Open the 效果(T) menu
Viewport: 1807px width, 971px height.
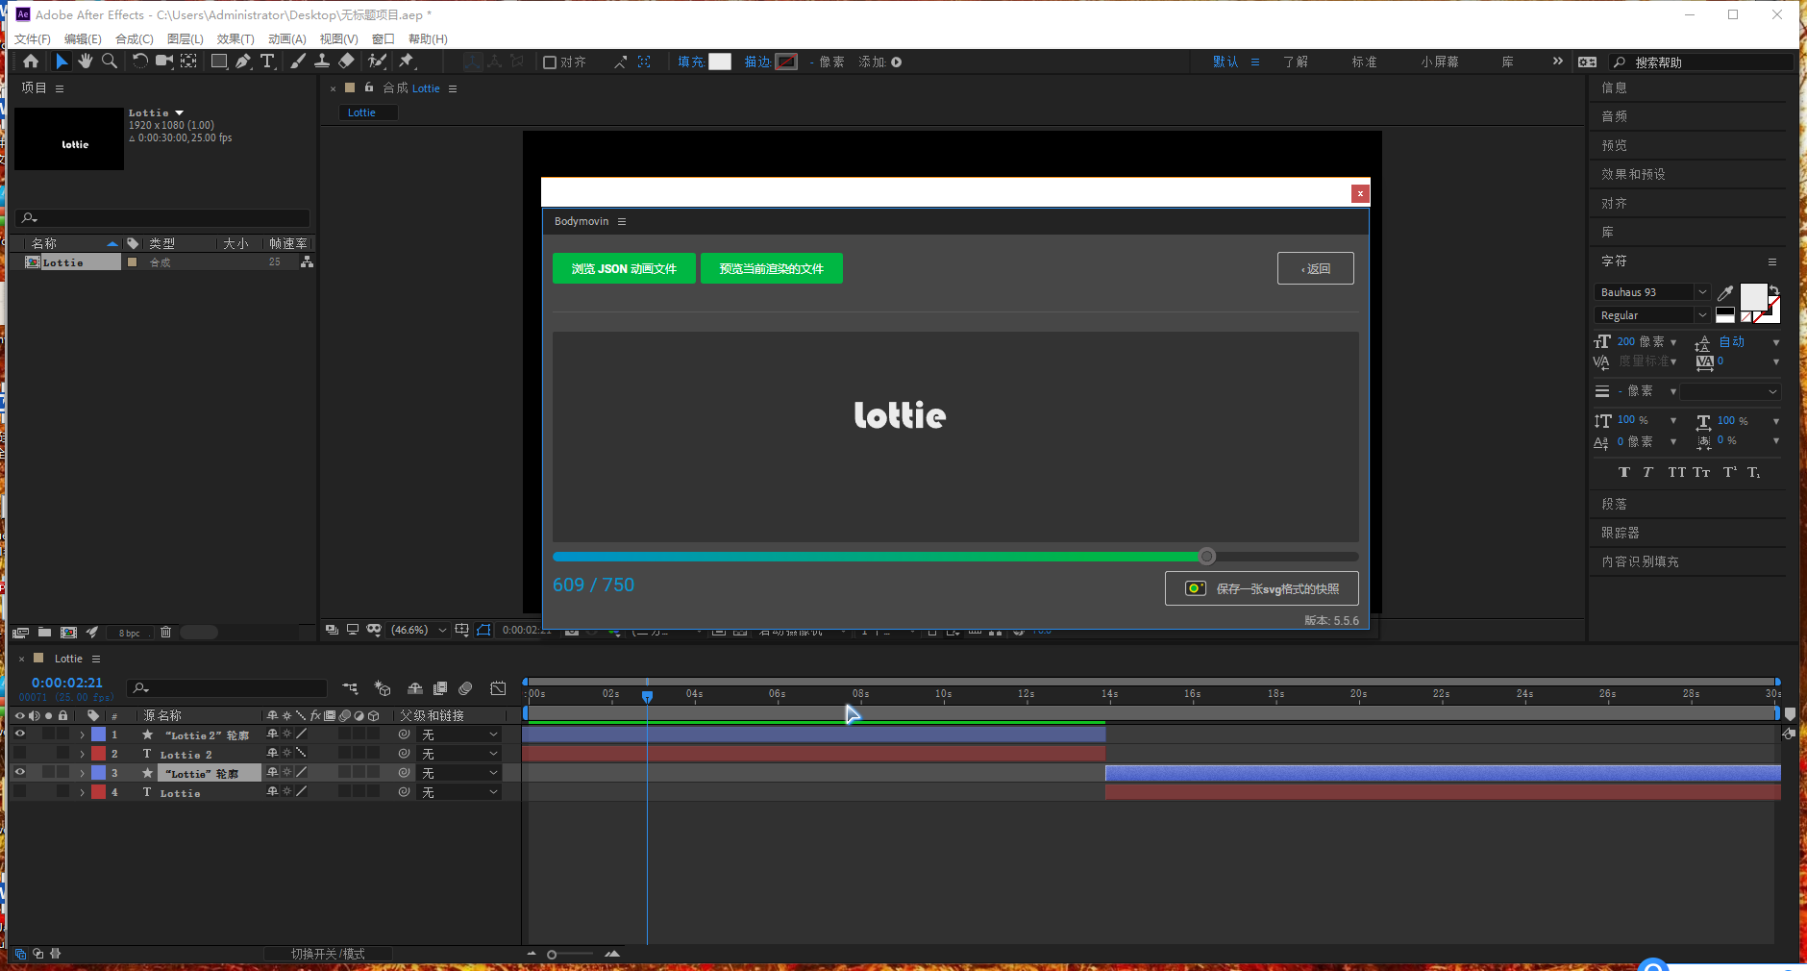(235, 39)
